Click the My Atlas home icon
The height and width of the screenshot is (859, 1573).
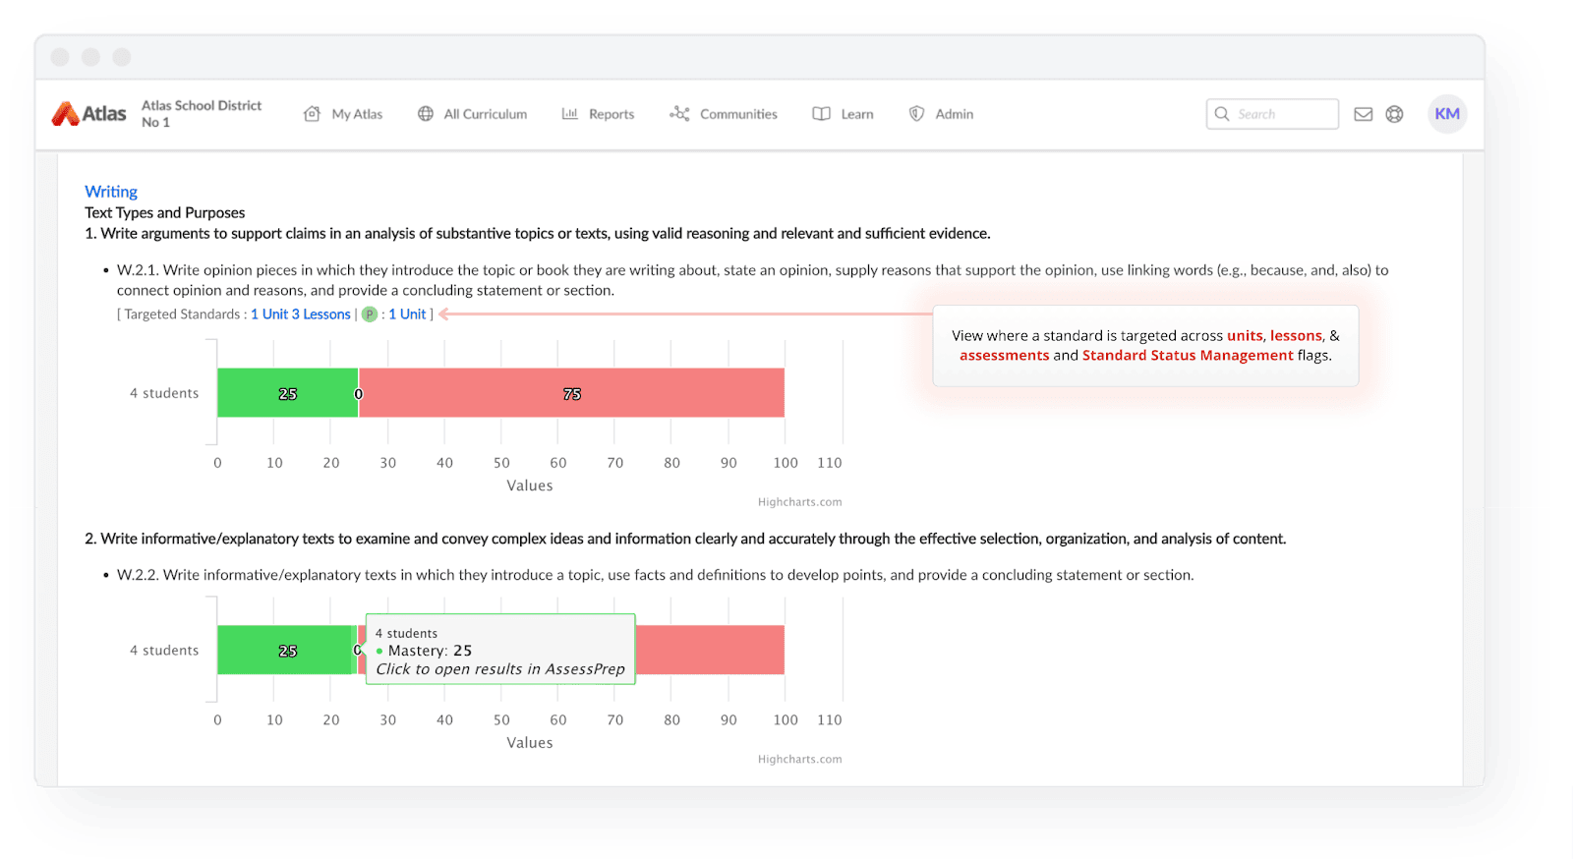pos(312,114)
